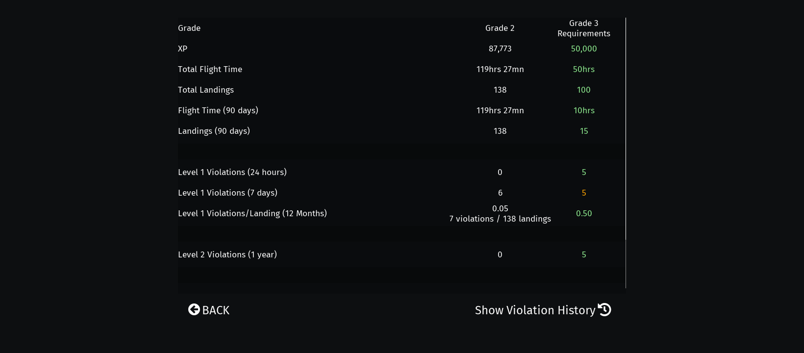Select the XP row label
Viewport: 804px width, 353px height.
(182, 49)
